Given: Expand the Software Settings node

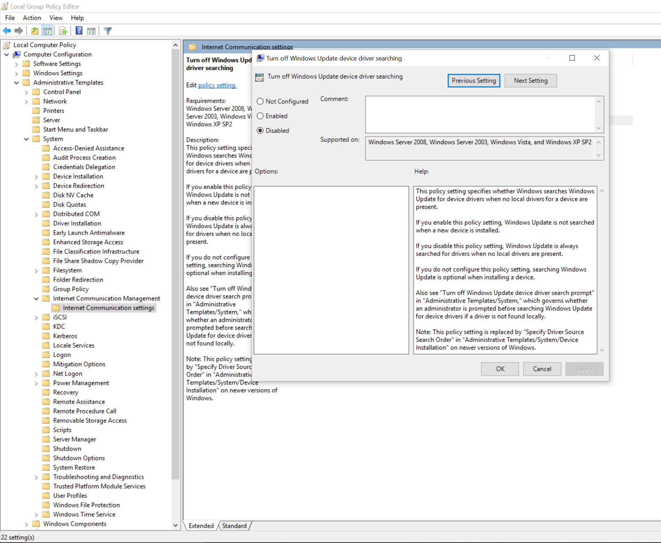Looking at the screenshot, I should pos(16,64).
